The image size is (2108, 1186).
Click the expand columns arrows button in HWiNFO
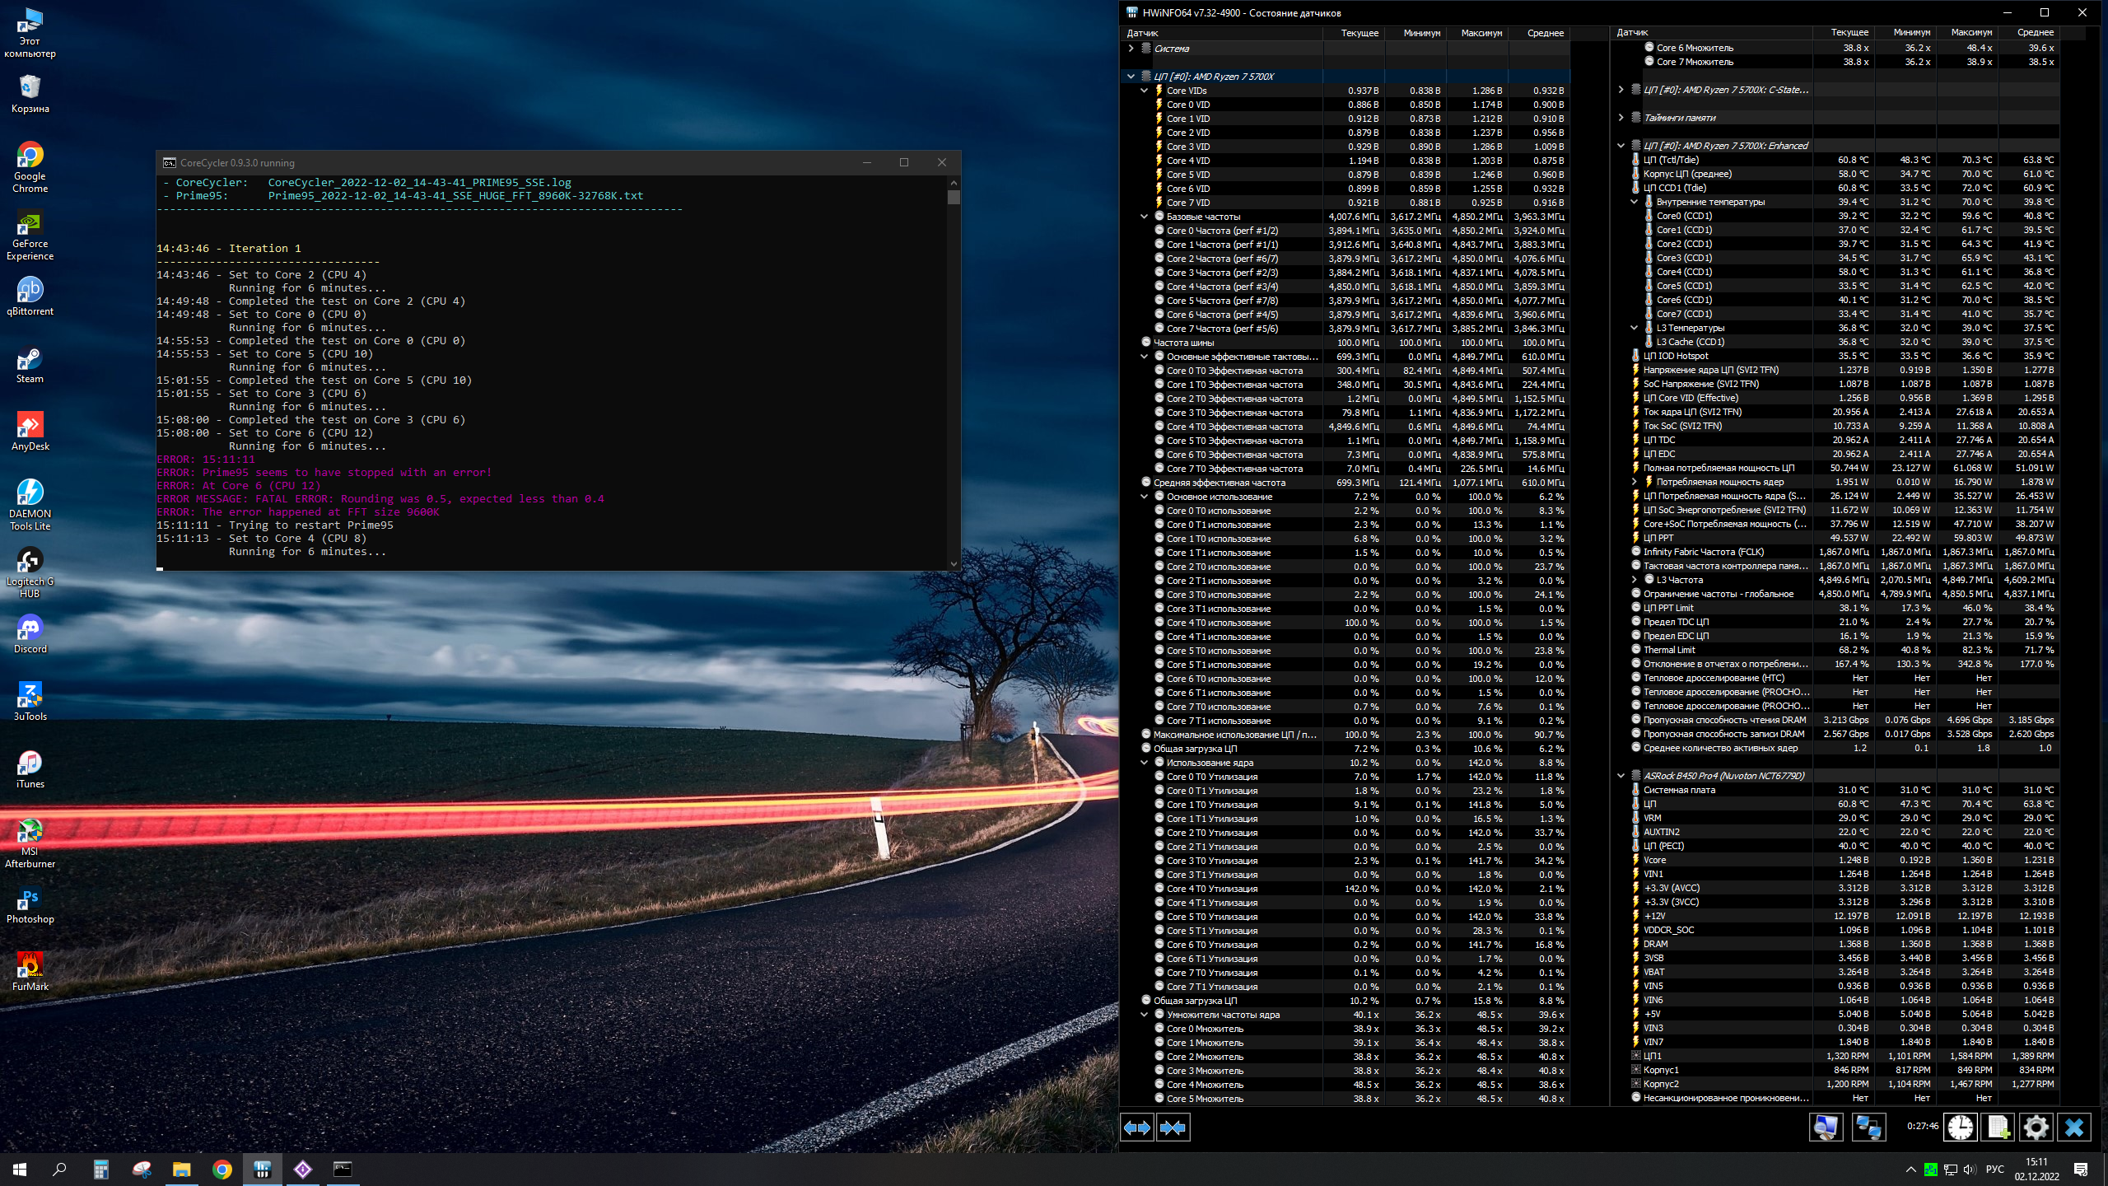1137,1128
